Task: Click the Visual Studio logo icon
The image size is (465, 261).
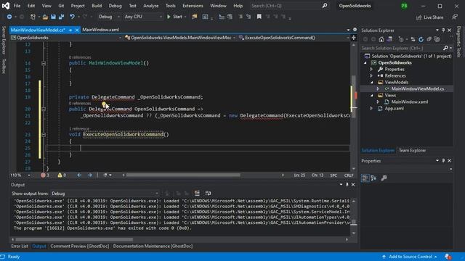Action: pyautogui.click(x=6, y=6)
